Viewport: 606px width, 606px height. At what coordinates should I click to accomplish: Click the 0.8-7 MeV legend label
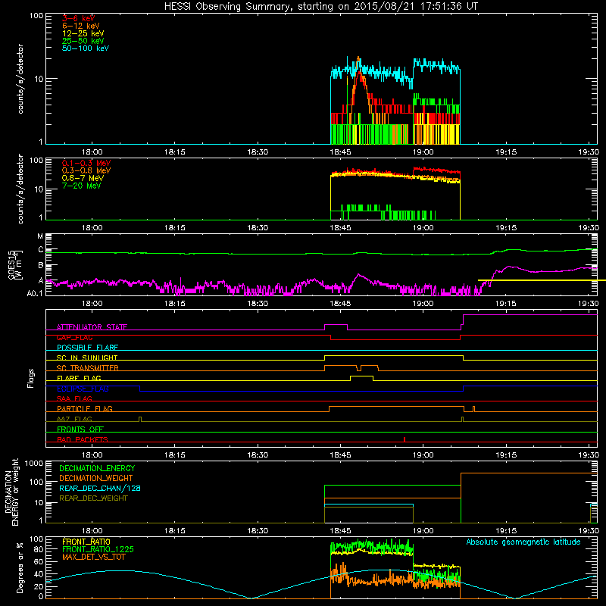click(83, 178)
